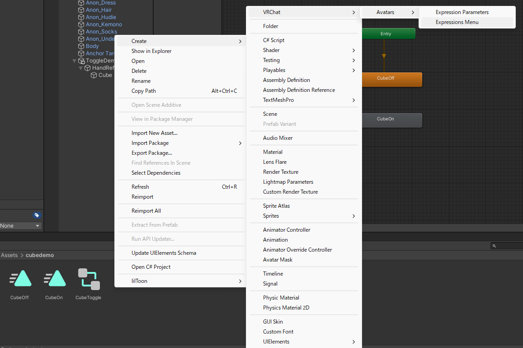523x348 pixels.
Task: Choose Physic Material in the Create menu
Action: 304,298
